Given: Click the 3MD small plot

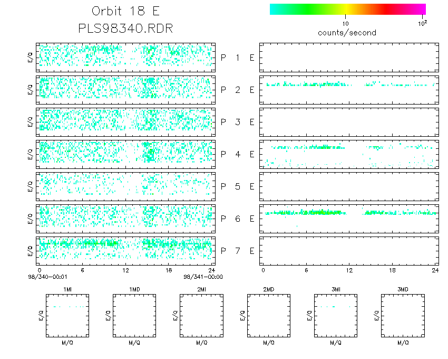Looking at the screenshot, I should tap(403, 316).
